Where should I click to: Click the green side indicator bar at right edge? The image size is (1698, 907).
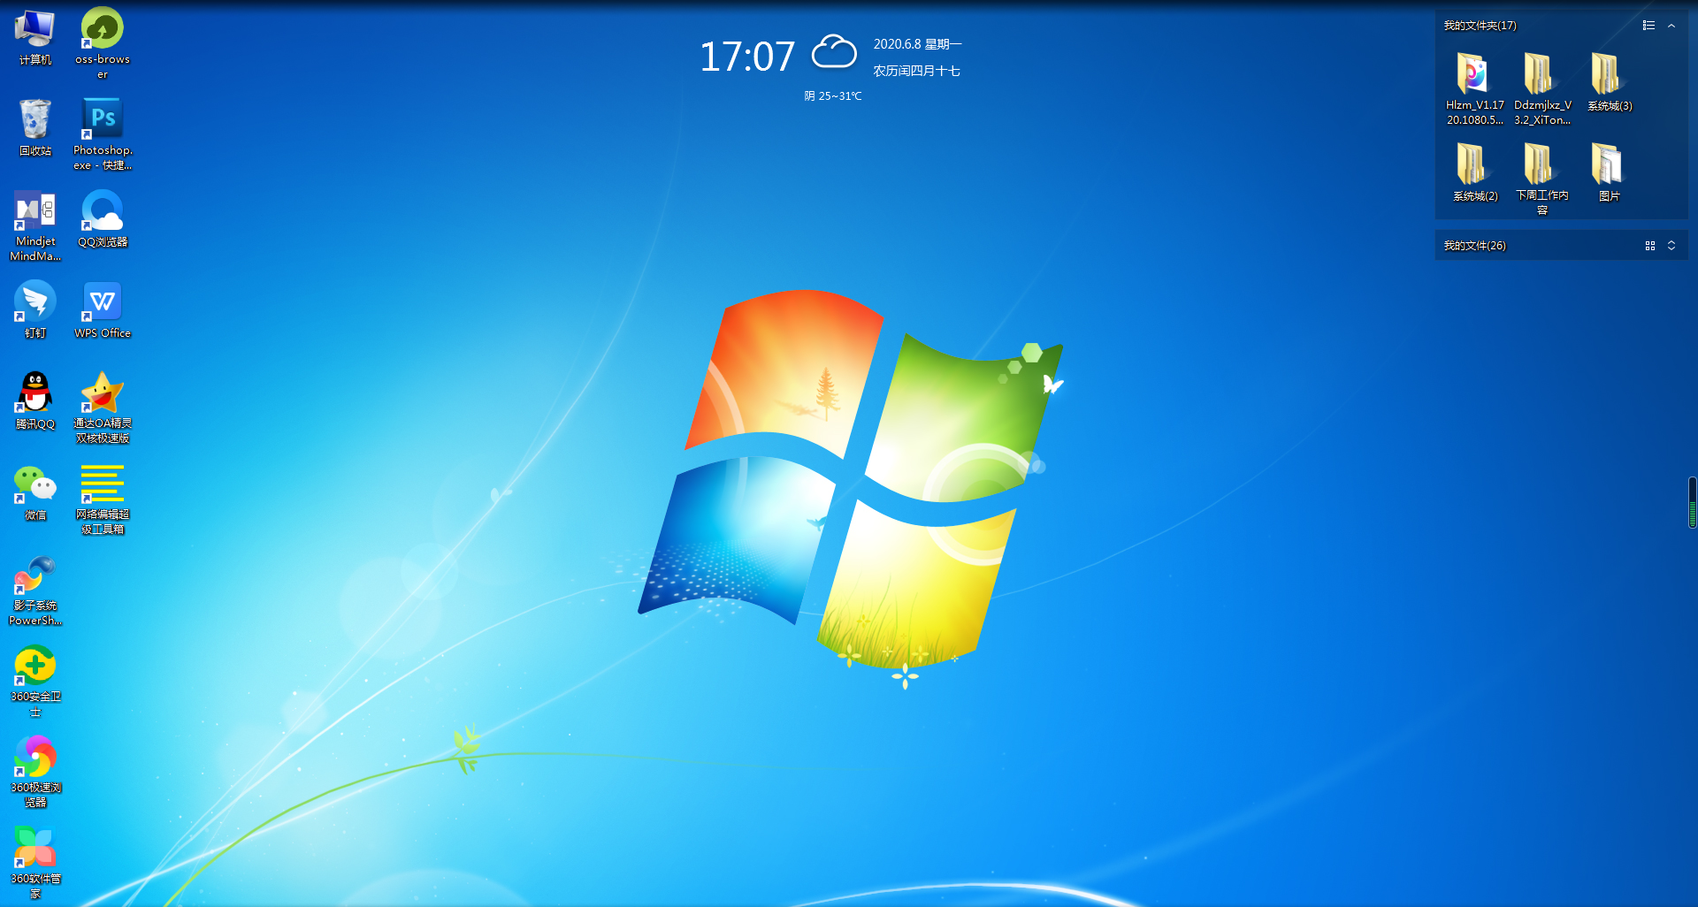pyautogui.click(x=1692, y=502)
